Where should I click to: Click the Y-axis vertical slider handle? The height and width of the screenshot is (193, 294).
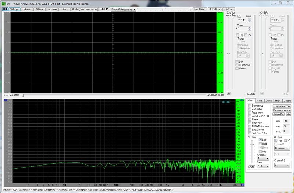pyautogui.click(x=251, y=144)
